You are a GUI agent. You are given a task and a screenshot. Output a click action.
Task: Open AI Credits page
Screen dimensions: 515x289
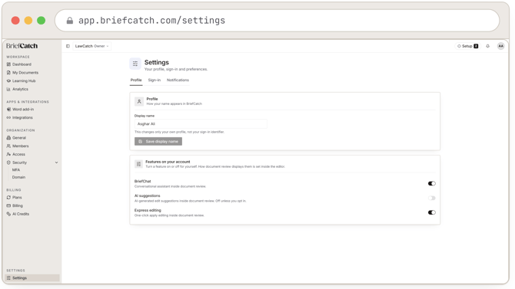click(x=18, y=214)
